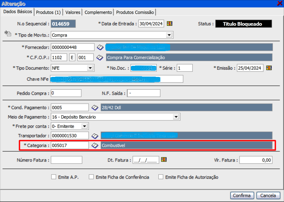Switch to the Produtos (1) tab

pyautogui.click(x=48, y=12)
